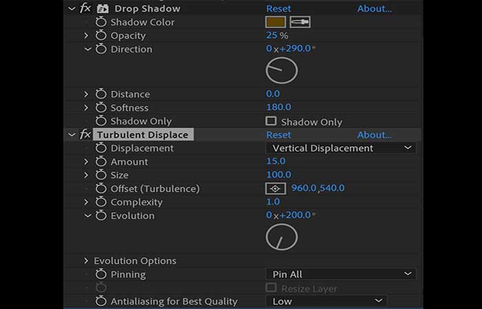482x309 pixels.
Task: Pick shadow color with the eyedropper
Action: pyautogui.click(x=300, y=22)
